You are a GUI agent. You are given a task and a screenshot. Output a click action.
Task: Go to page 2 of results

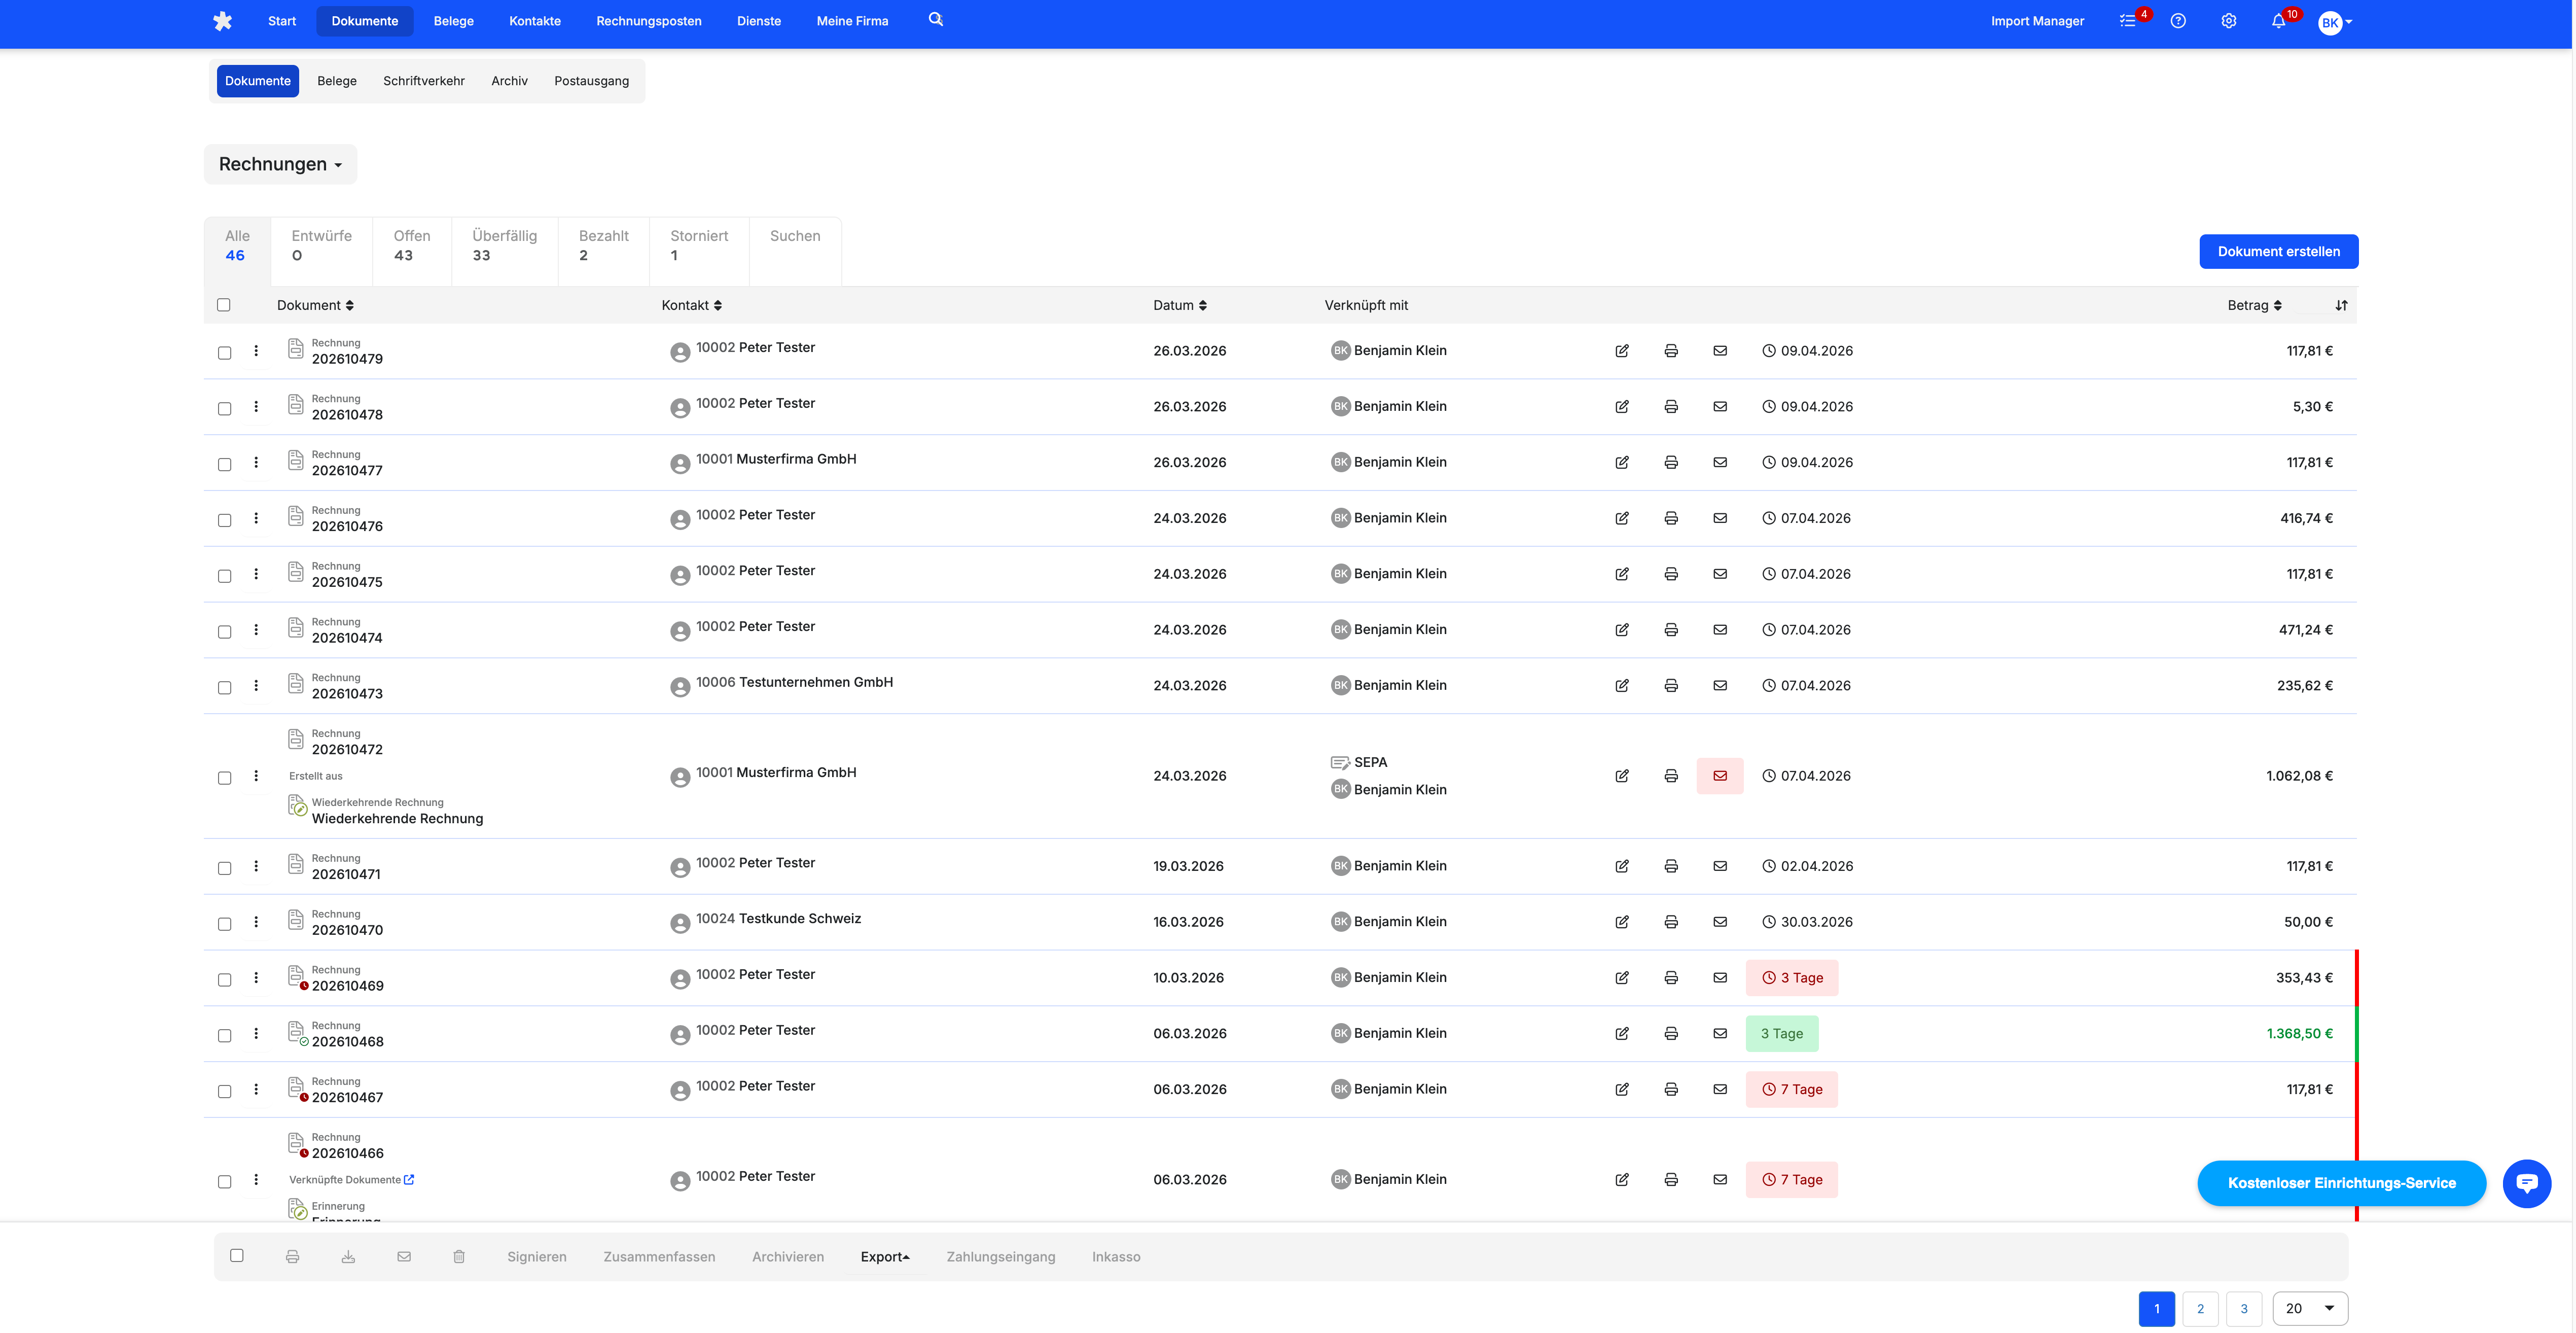click(2200, 1308)
